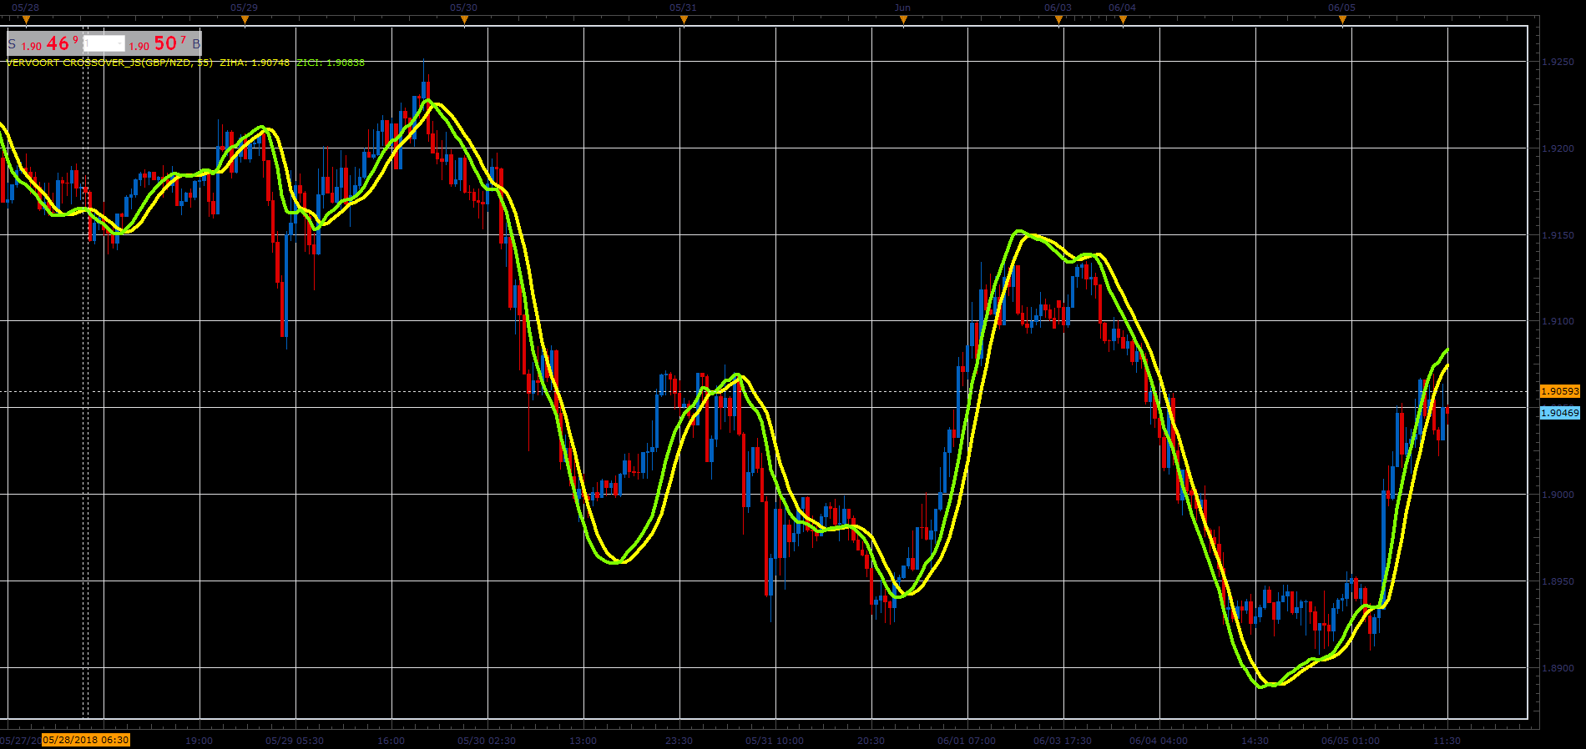This screenshot has width=1586, height=749.
Task: Click the 1.9250 price axis label
Action: (1558, 62)
